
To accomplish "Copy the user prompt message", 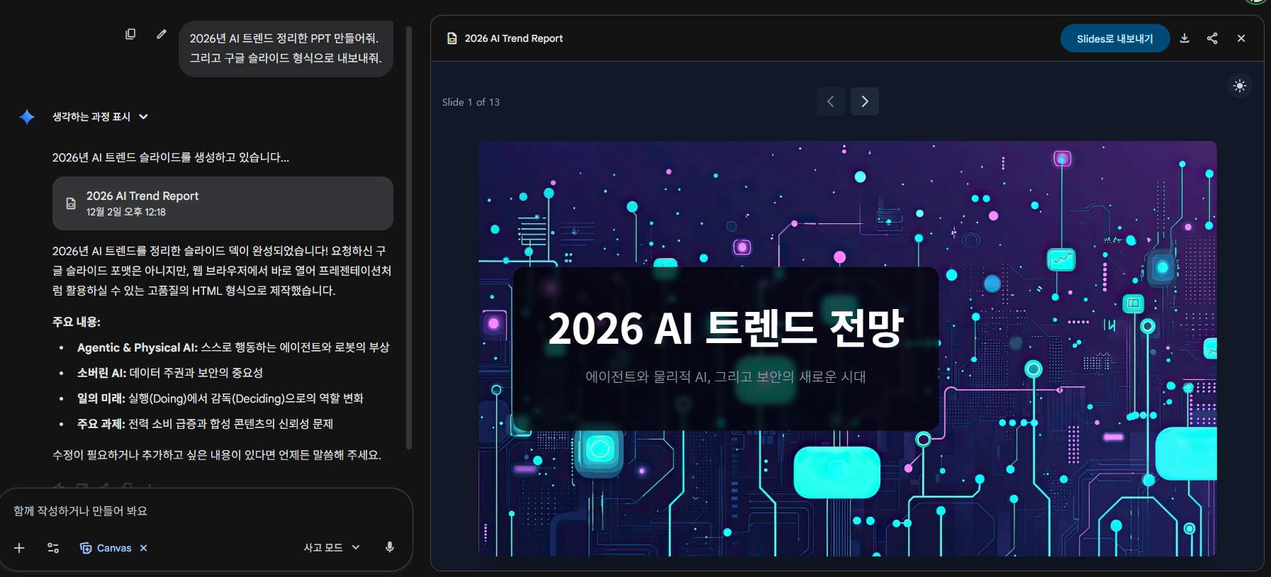I will [x=130, y=34].
